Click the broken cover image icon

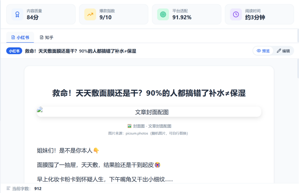pos(40,109)
